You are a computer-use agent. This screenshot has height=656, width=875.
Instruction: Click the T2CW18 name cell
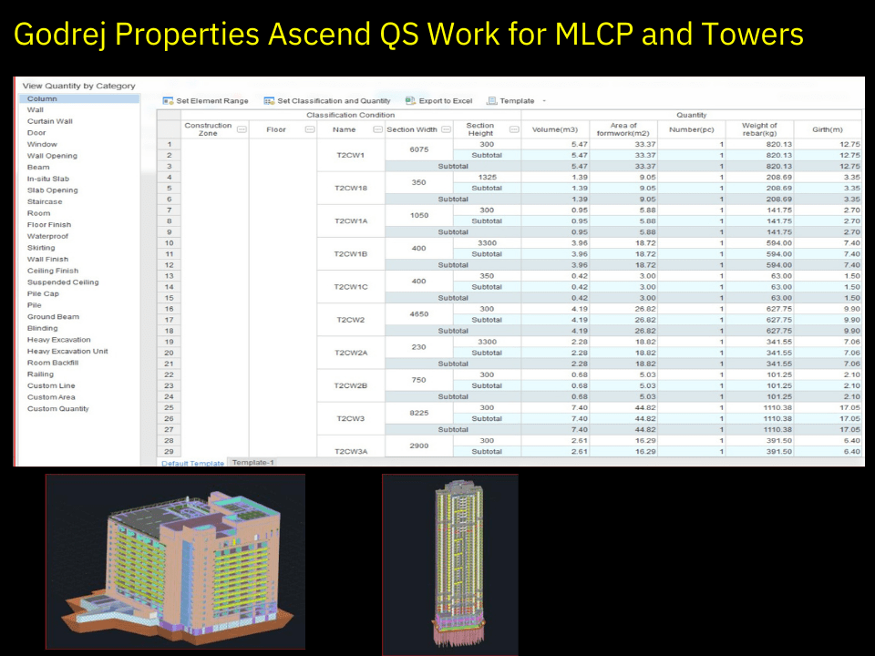coord(350,188)
